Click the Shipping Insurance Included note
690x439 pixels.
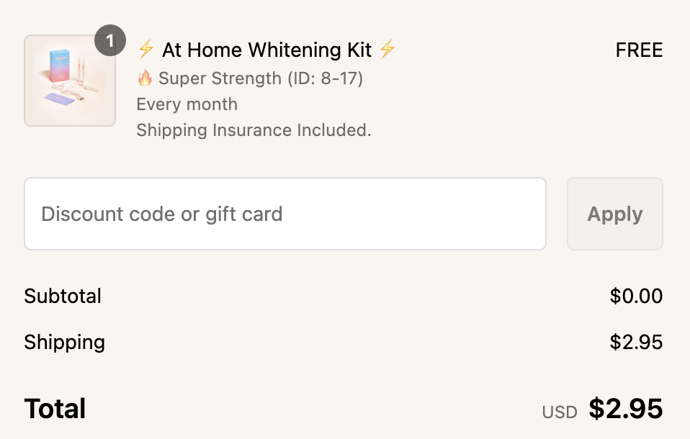point(254,130)
